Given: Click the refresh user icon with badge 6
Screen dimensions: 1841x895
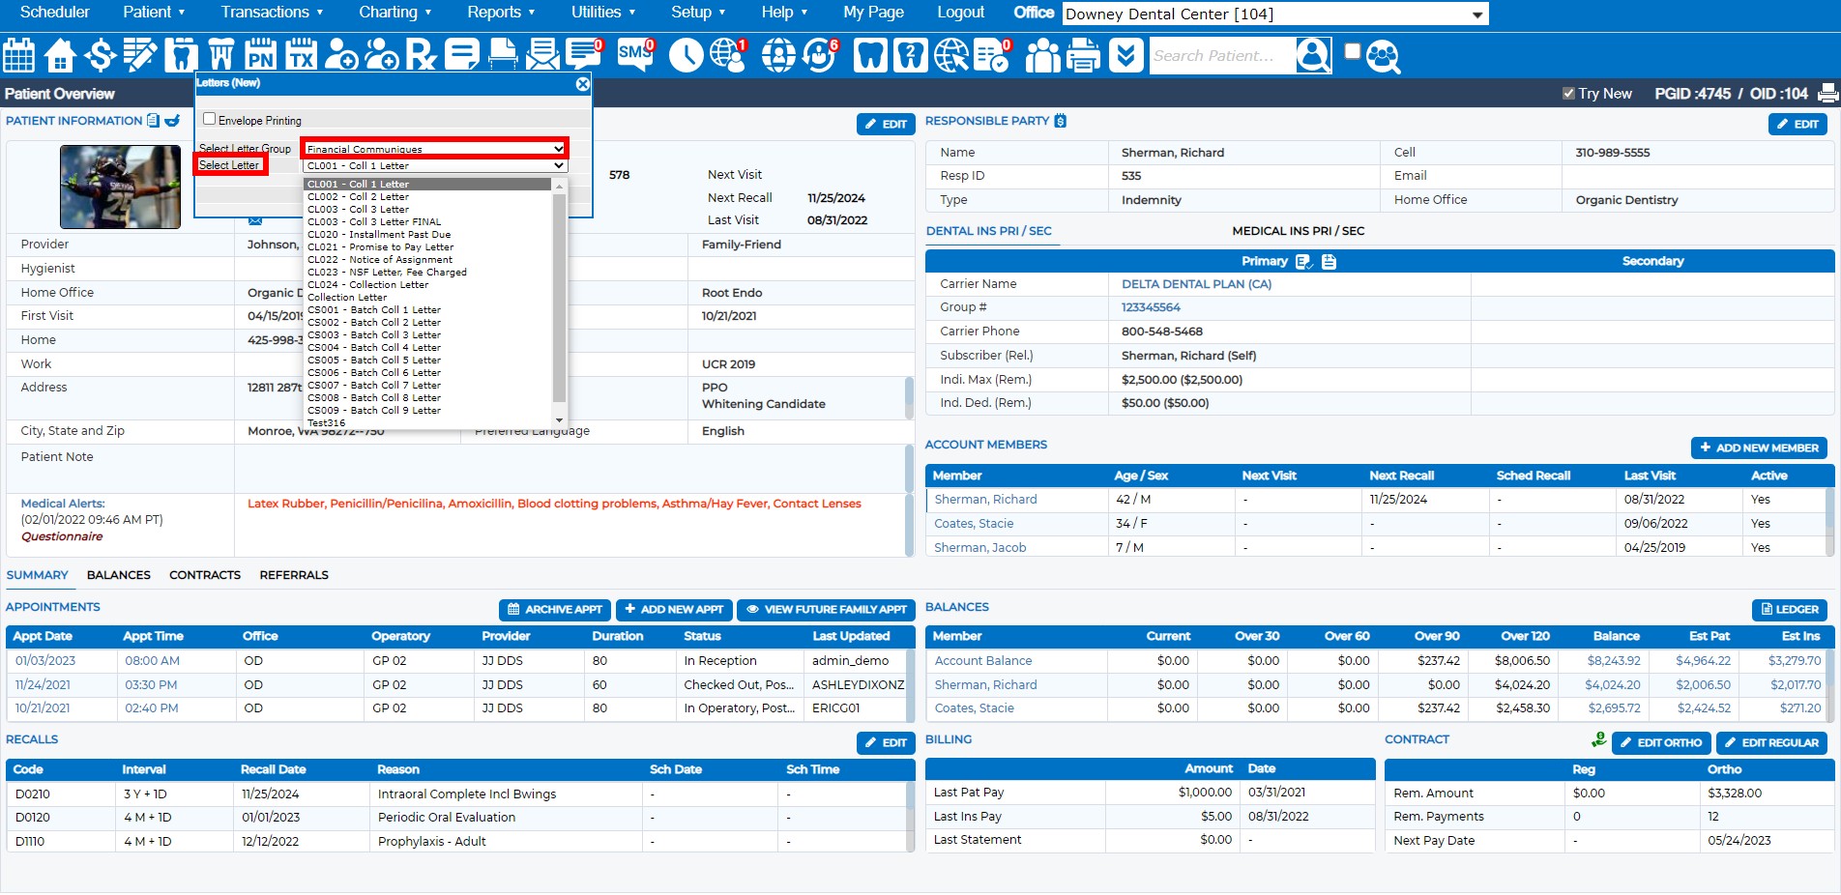Looking at the screenshot, I should pos(820,55).
